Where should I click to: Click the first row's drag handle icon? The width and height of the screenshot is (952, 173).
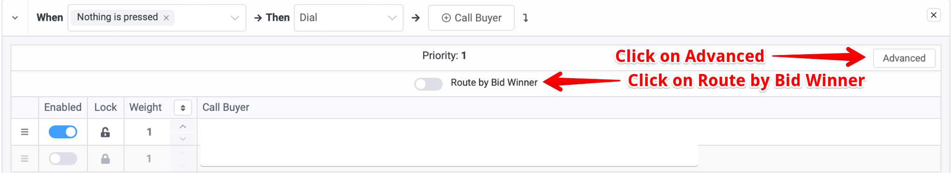click(x=25, y=132)
